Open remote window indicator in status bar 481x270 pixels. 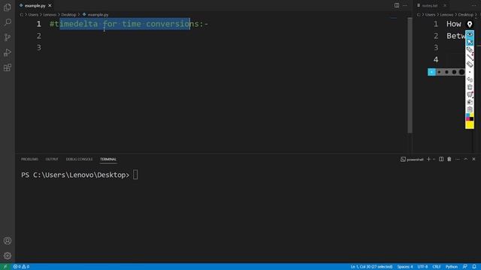pyautogui.click(x=5, y=267)
